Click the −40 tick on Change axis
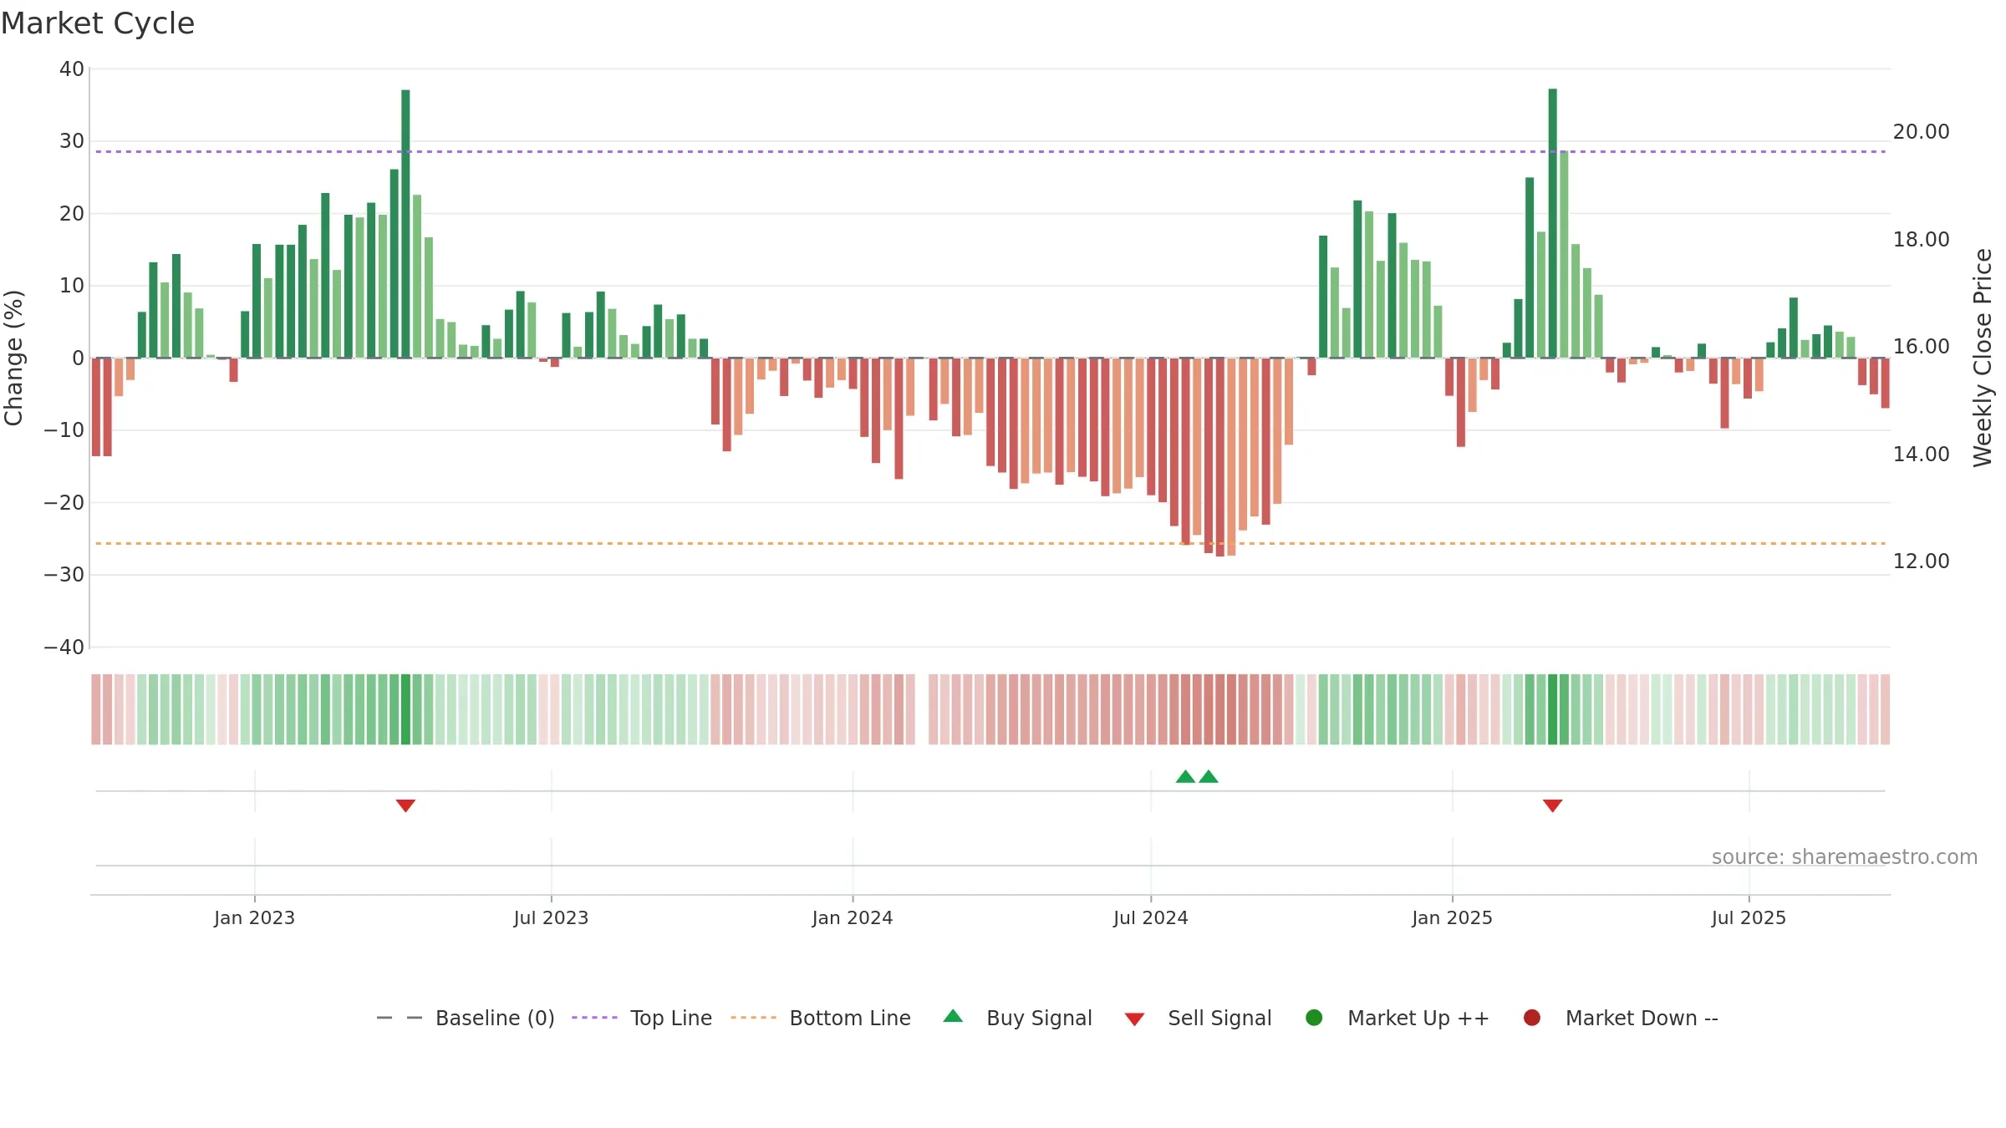 point(64,648)
